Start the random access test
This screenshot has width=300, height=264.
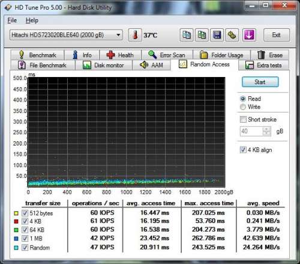(x=260, y=82)
